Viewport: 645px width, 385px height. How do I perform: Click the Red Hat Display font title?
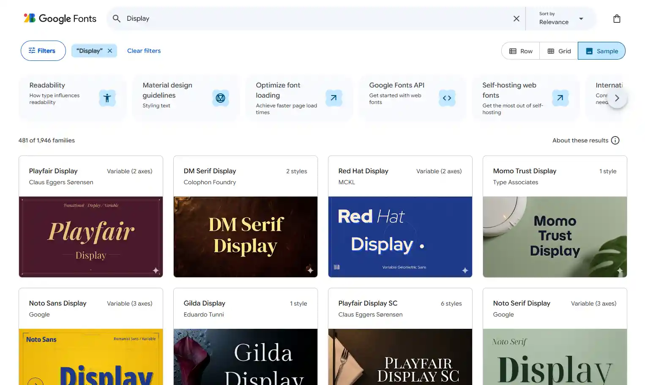[x=363, y=171]
